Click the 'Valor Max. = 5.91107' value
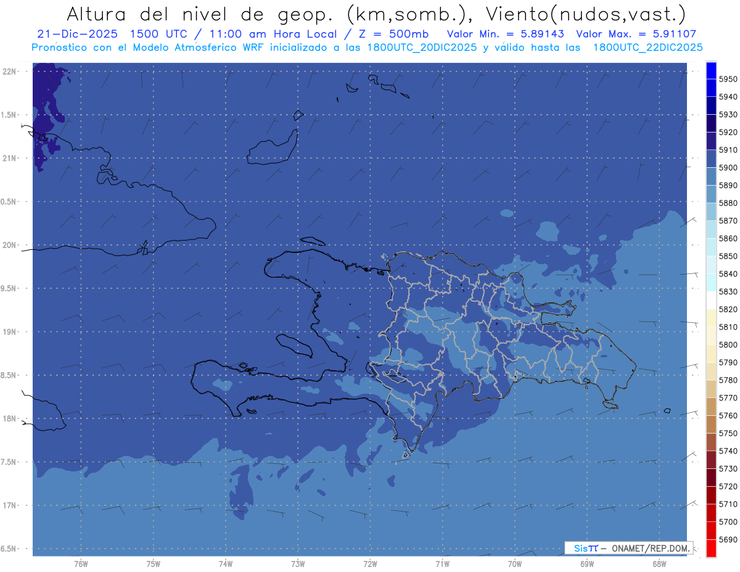Screen dimensions: 740x572 coord(636,35)
